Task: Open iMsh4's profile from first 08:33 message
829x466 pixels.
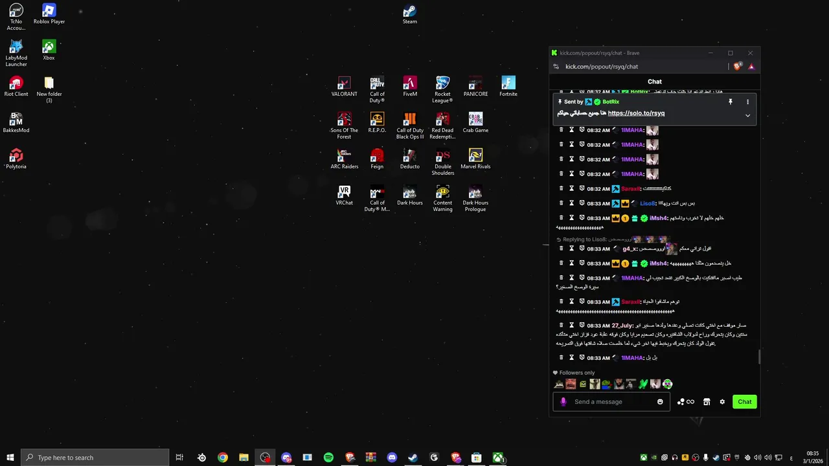Action: 658,218
